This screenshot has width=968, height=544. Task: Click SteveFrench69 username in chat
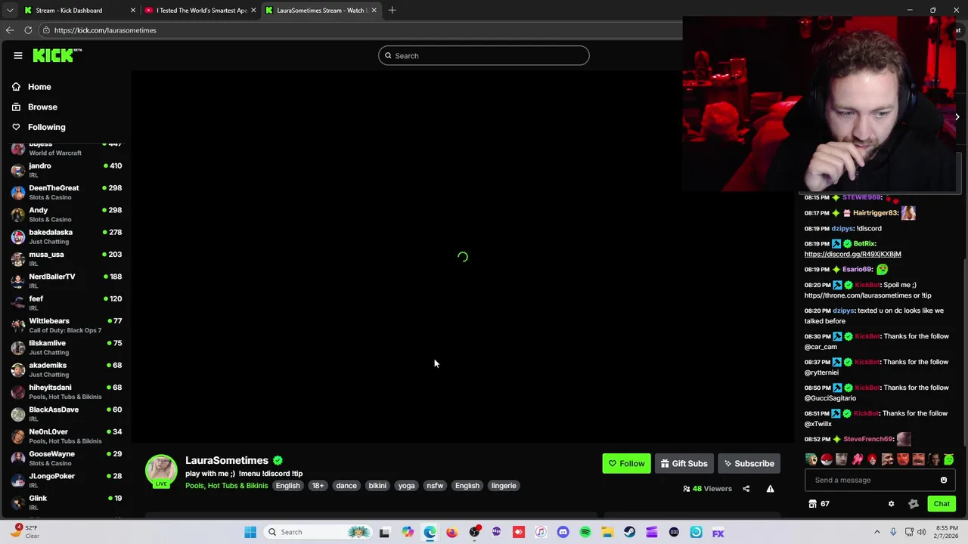click(x=867, y=439)
